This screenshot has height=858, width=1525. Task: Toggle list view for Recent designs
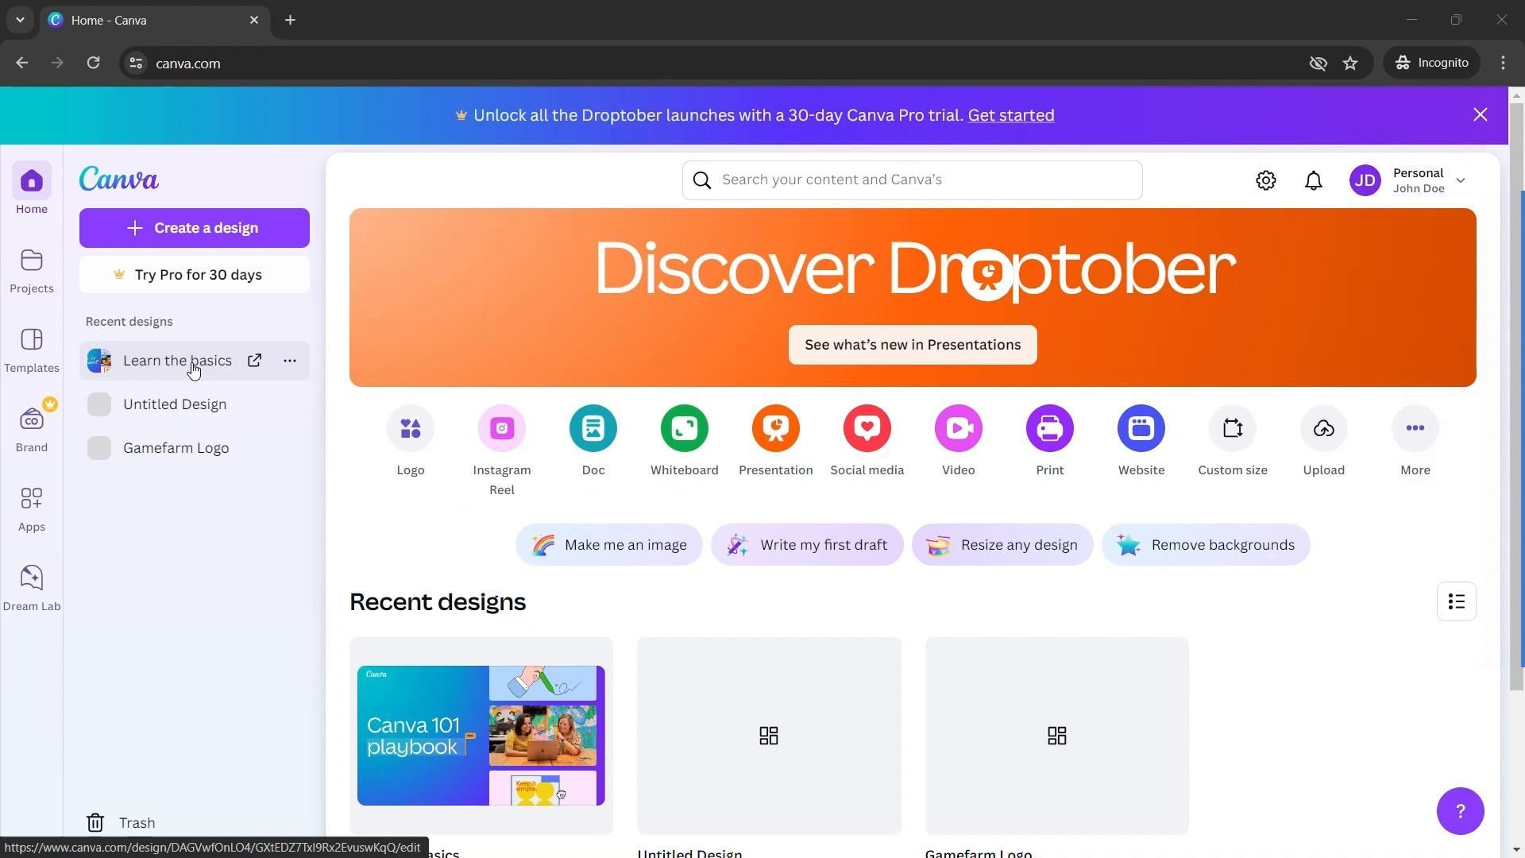point(1456,602)
